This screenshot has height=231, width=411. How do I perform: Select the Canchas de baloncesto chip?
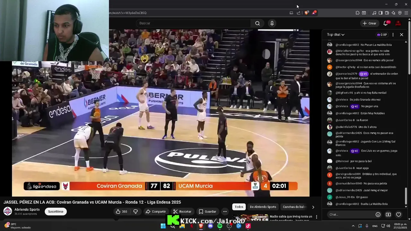[295, 207]
